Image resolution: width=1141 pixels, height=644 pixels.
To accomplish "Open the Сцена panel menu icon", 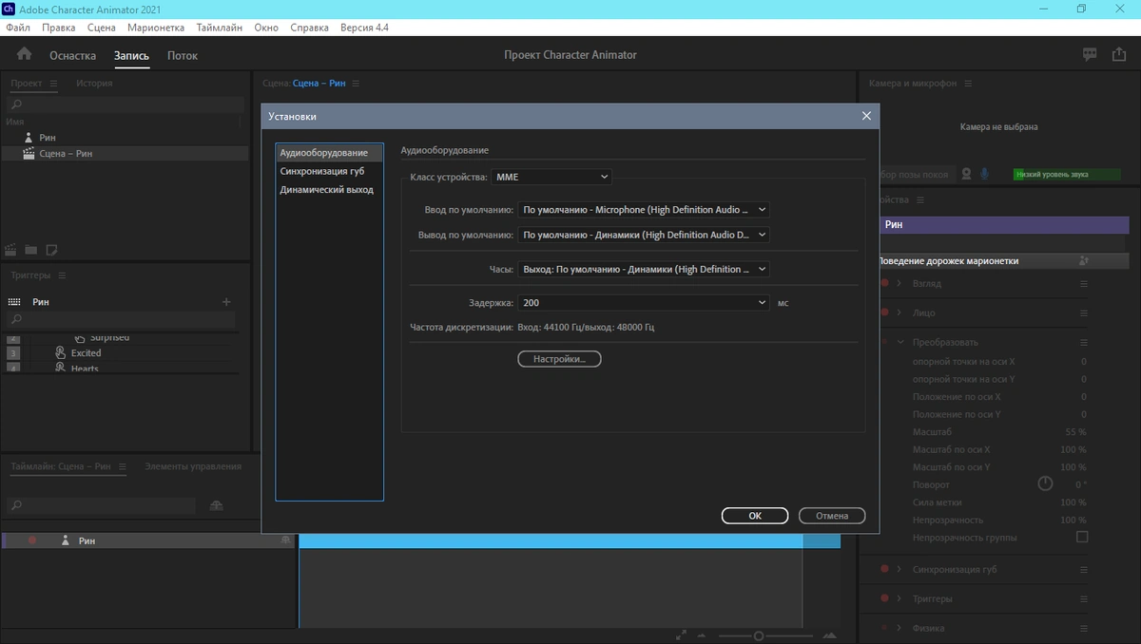I will click(x=356, y=84).
